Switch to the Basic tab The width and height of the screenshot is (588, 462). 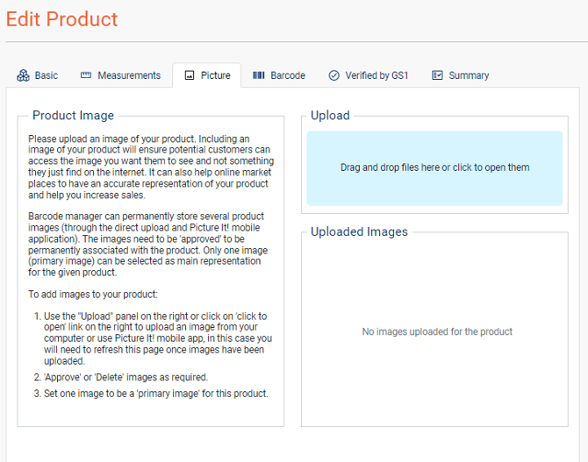[x=46, y=75]
